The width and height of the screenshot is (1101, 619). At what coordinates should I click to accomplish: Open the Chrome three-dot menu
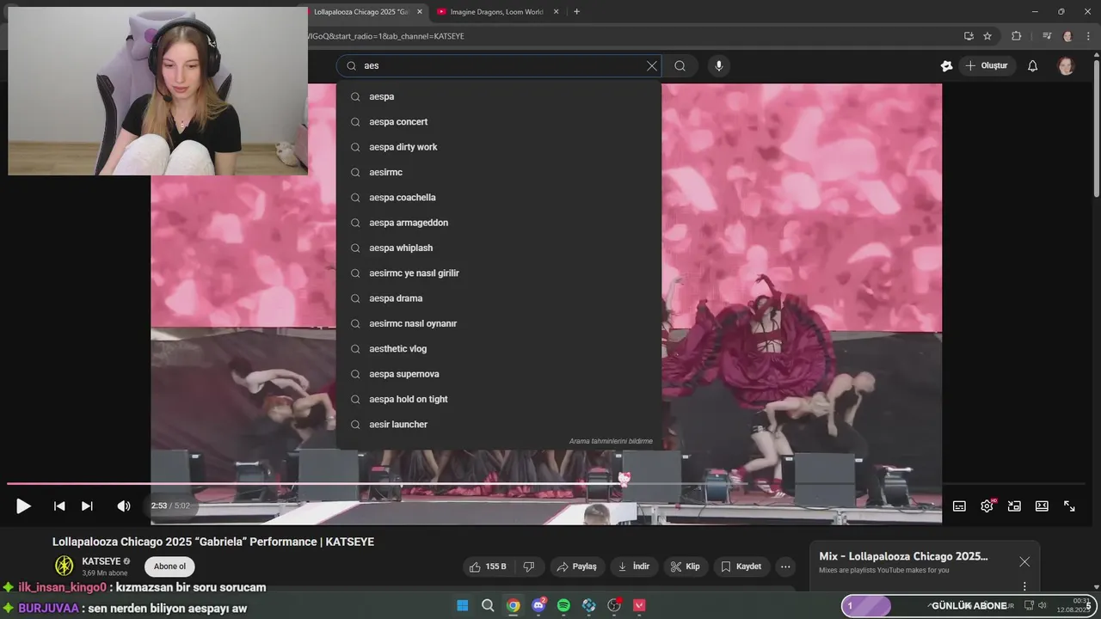[1088, 36]
